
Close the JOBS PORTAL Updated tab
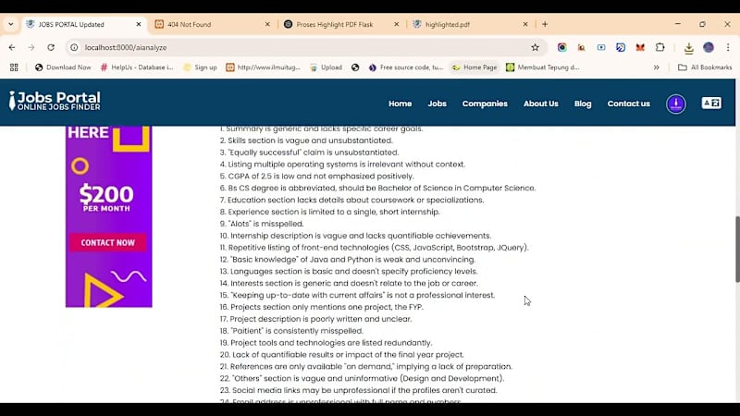tap(139, 24)
